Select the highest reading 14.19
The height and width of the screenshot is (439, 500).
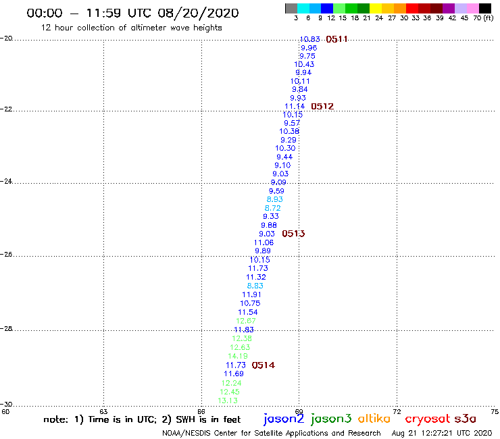coord(238,356)
